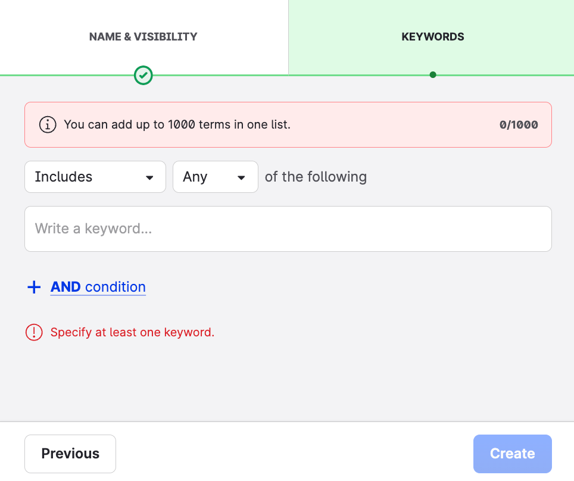The width and height of the screenshot is (574, 481).
Task: Select the Includes dropdown chevron
Action: click(149, 177)
